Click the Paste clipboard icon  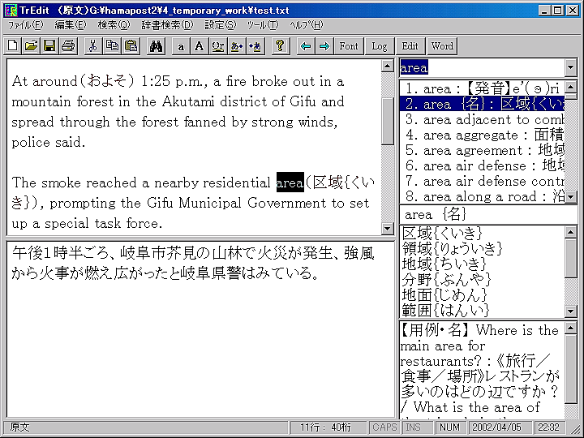point(130,46)
